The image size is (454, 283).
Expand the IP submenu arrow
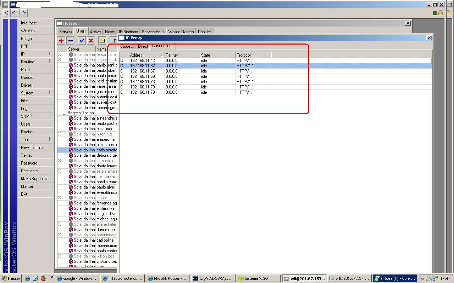(x=50, y=54)
